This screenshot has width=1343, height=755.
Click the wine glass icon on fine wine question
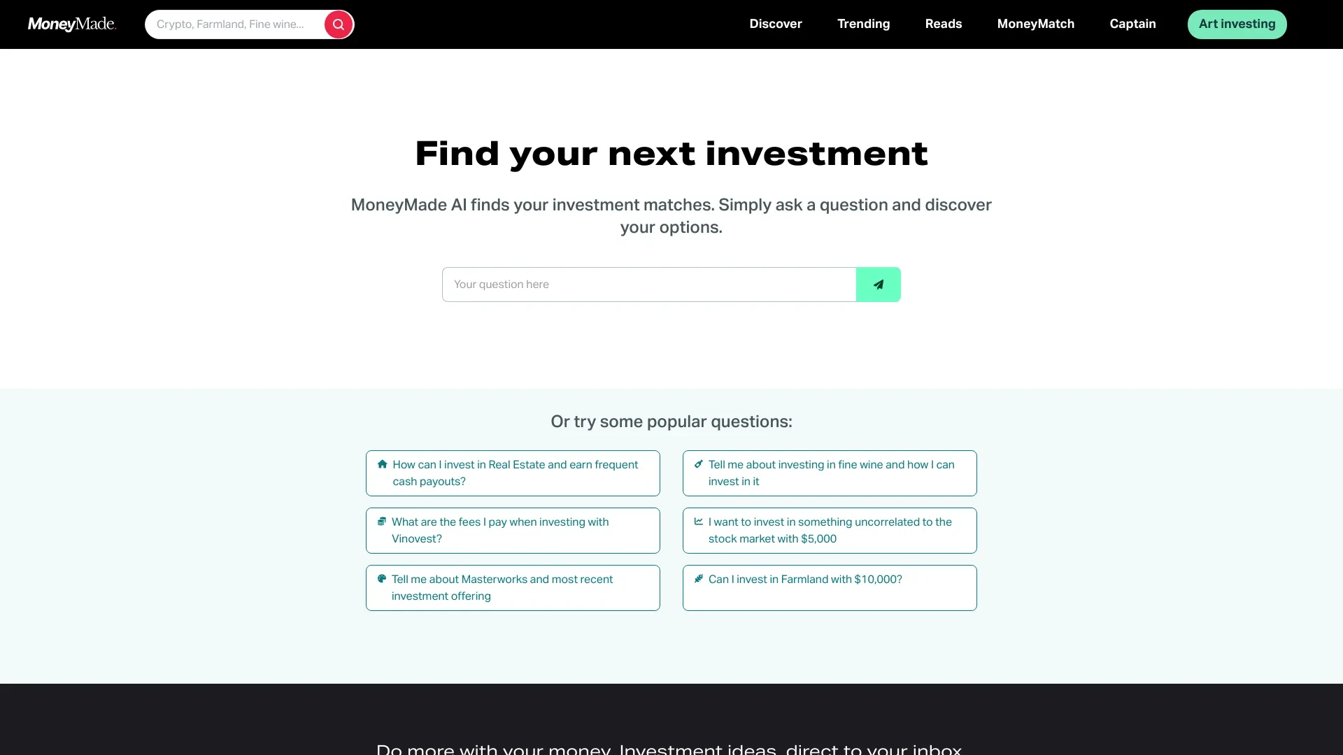[698, 463]
